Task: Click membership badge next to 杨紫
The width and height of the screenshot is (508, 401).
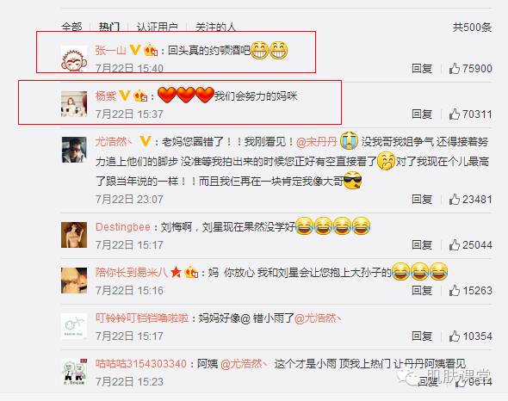Action: (x=141, y=96)
